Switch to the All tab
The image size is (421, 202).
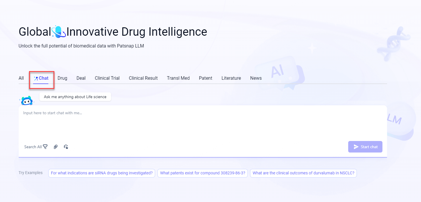point(21,78)
